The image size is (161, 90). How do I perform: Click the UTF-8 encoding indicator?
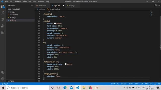click(131, 84)
